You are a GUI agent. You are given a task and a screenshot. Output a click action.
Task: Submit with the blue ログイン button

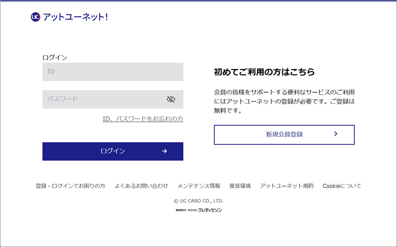[x=113, y=151]
